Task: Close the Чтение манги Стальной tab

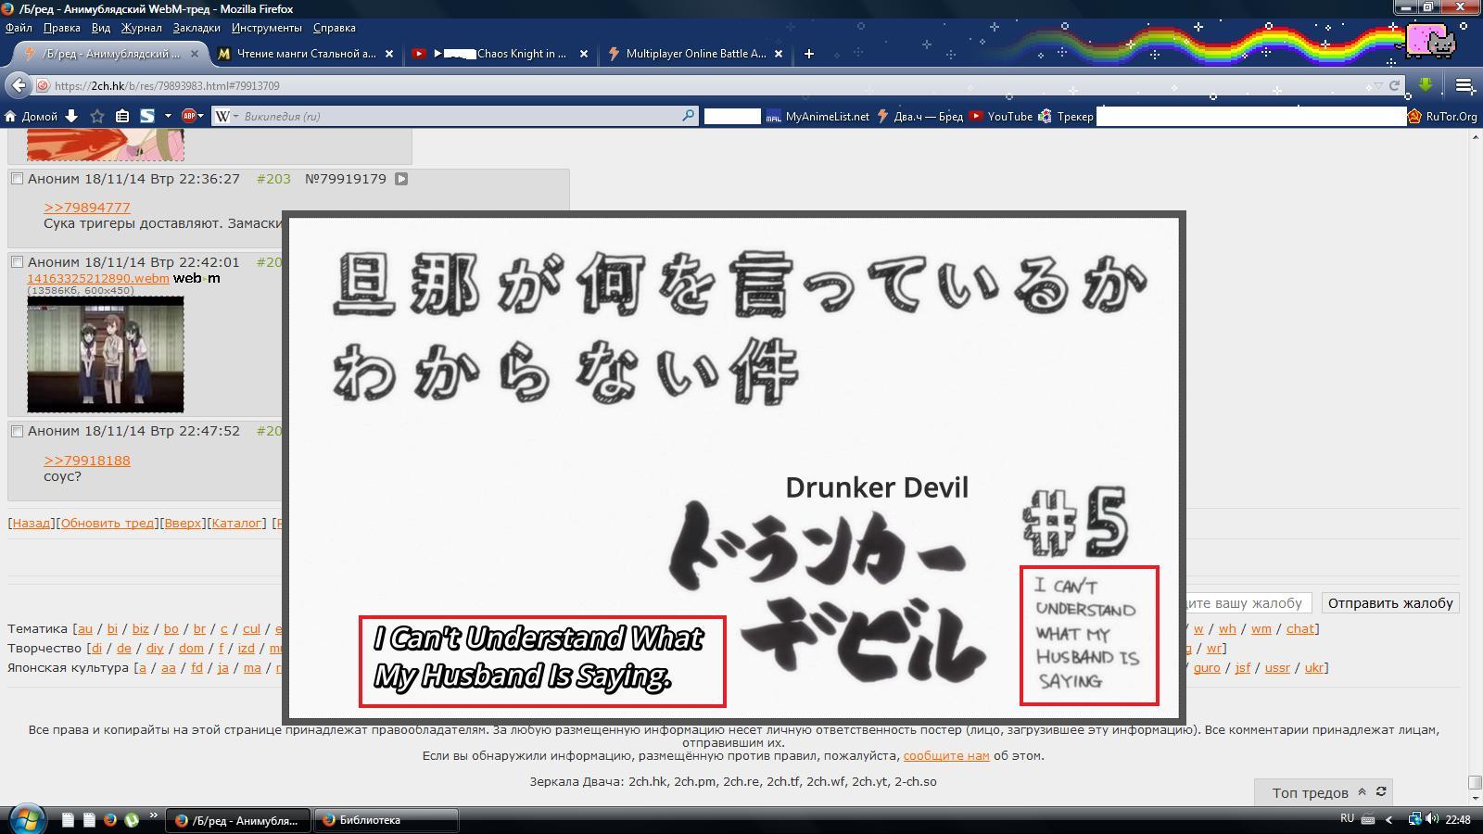Action: (x=389, y=54)
